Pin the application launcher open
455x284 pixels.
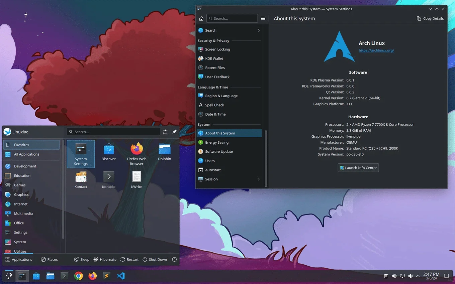[174, 132]
